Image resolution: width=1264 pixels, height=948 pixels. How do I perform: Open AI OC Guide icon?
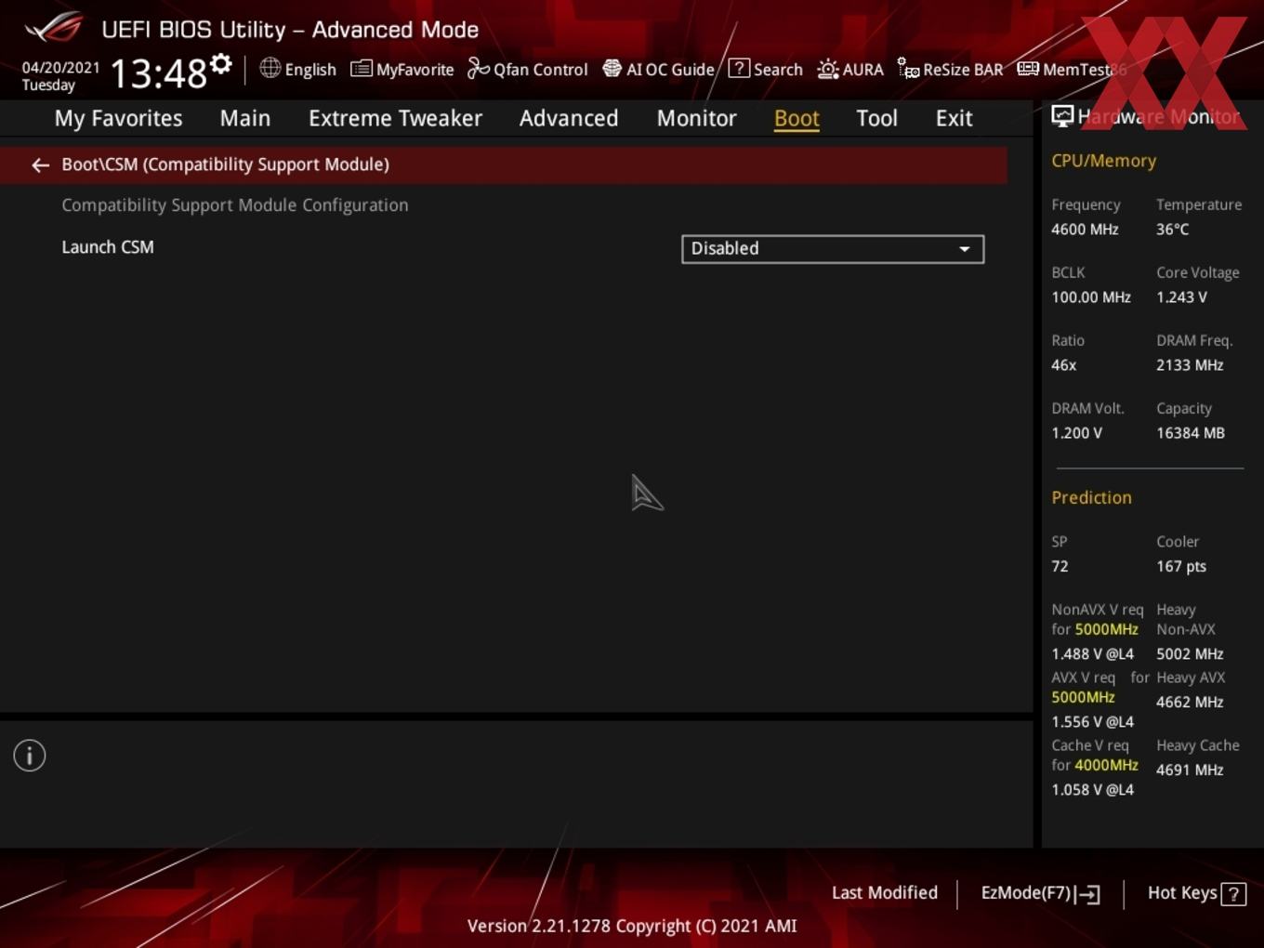(x=612, y=68)
